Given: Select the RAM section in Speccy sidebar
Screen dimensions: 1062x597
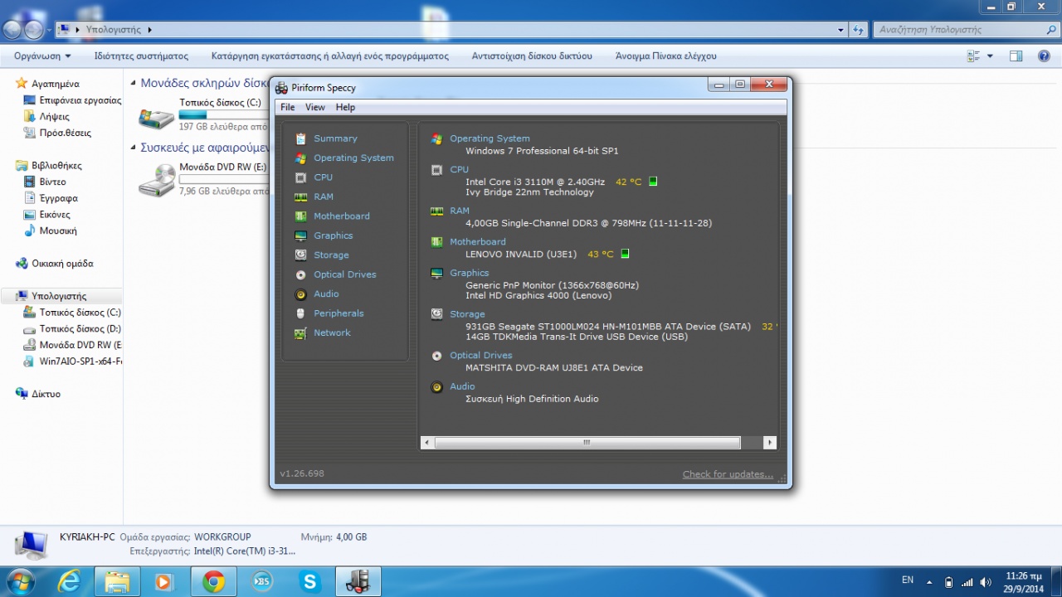Looking at the screenshot, I should 324,197.
